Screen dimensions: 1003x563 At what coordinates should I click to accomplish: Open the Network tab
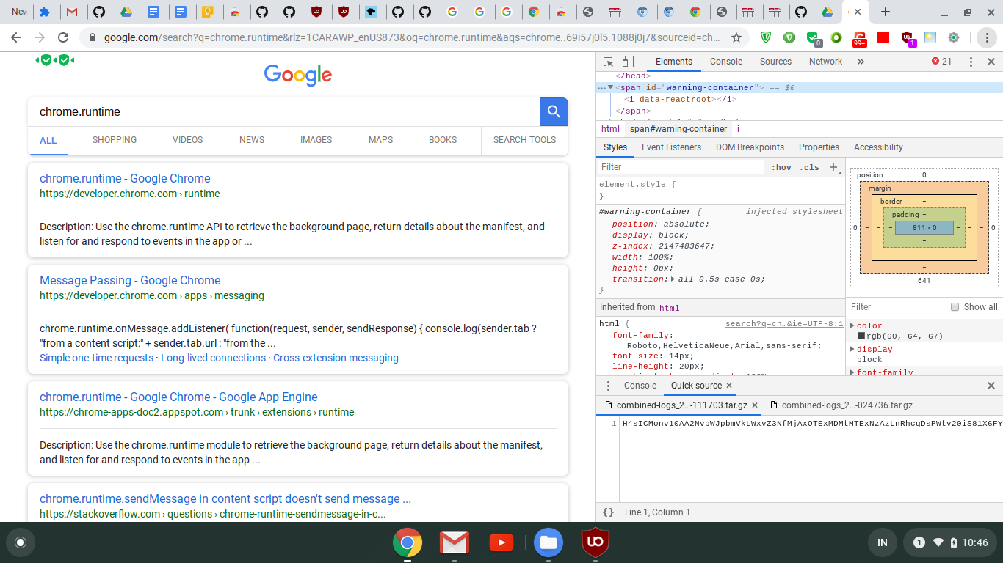[825, 62]
